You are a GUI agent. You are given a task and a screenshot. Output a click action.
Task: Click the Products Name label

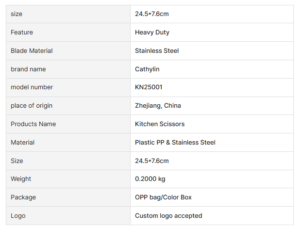pos(33,124)
